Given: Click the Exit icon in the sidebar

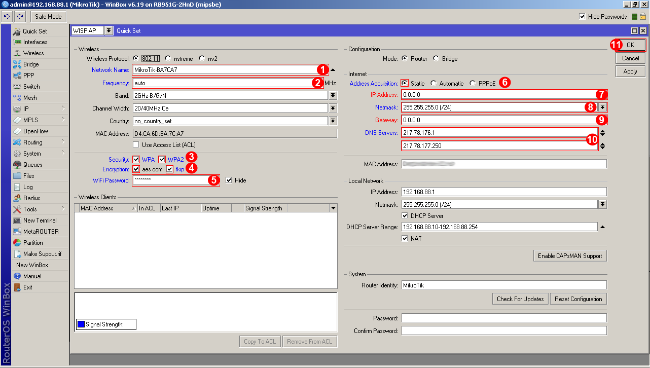Looking at the screenshot, I should [17, 287].
